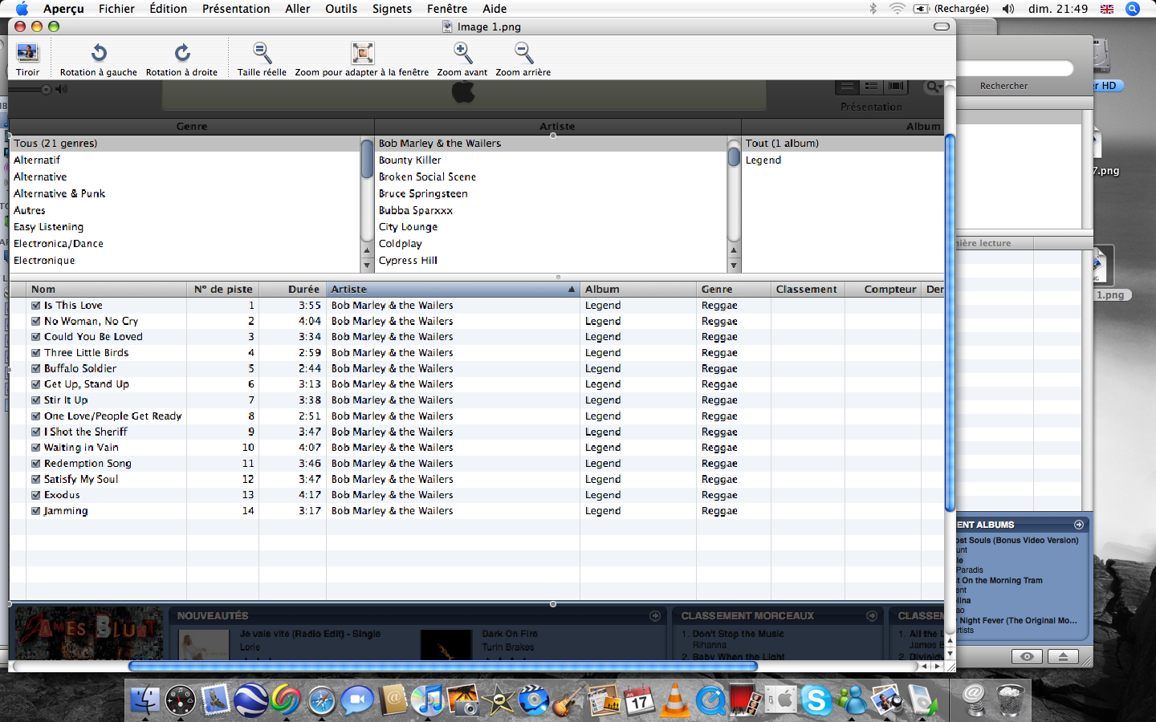The image size is (1156, 722).
Task: Open QuickTime Player from the Dock
Action: tap(710, 700)
